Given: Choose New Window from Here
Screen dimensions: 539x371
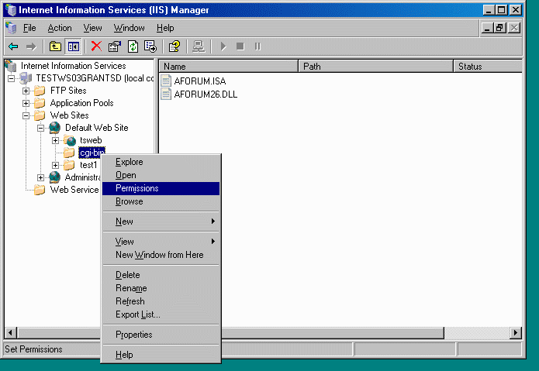Looking at the screenshot, I should [161, 255].
